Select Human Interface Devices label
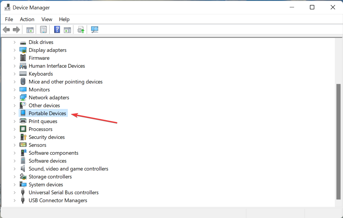 (57, 66)
